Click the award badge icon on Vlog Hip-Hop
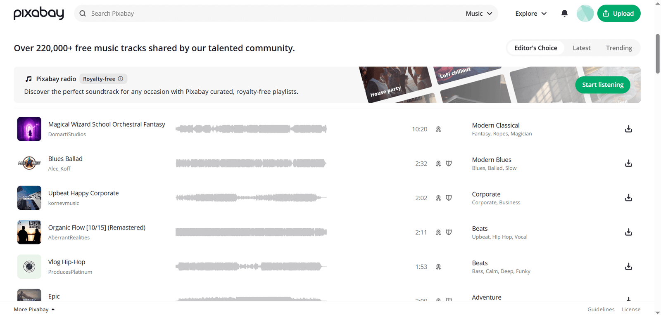 pyautogui.click(x=438, y=267)
